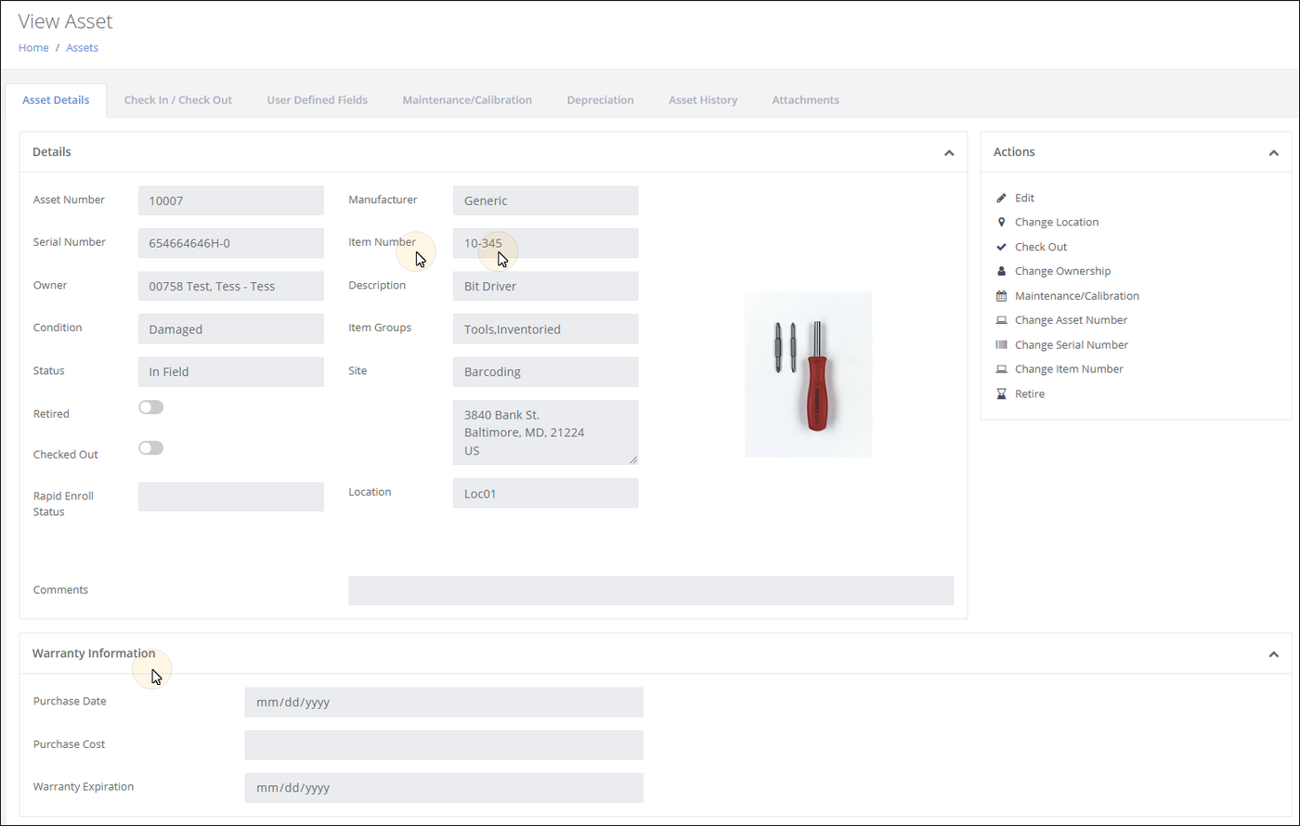Screen dimensions: 1300x826
Task: Open the Assets breadcrumb link
Action: pos(82,47)
